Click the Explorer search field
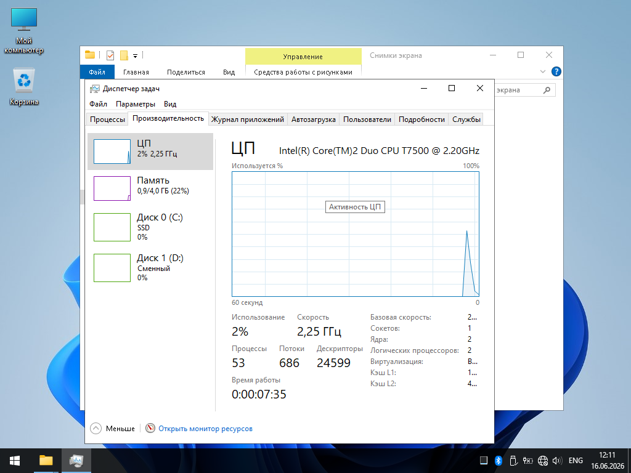The height and width of the screenshot is (473, 631). tap(525, 90)
